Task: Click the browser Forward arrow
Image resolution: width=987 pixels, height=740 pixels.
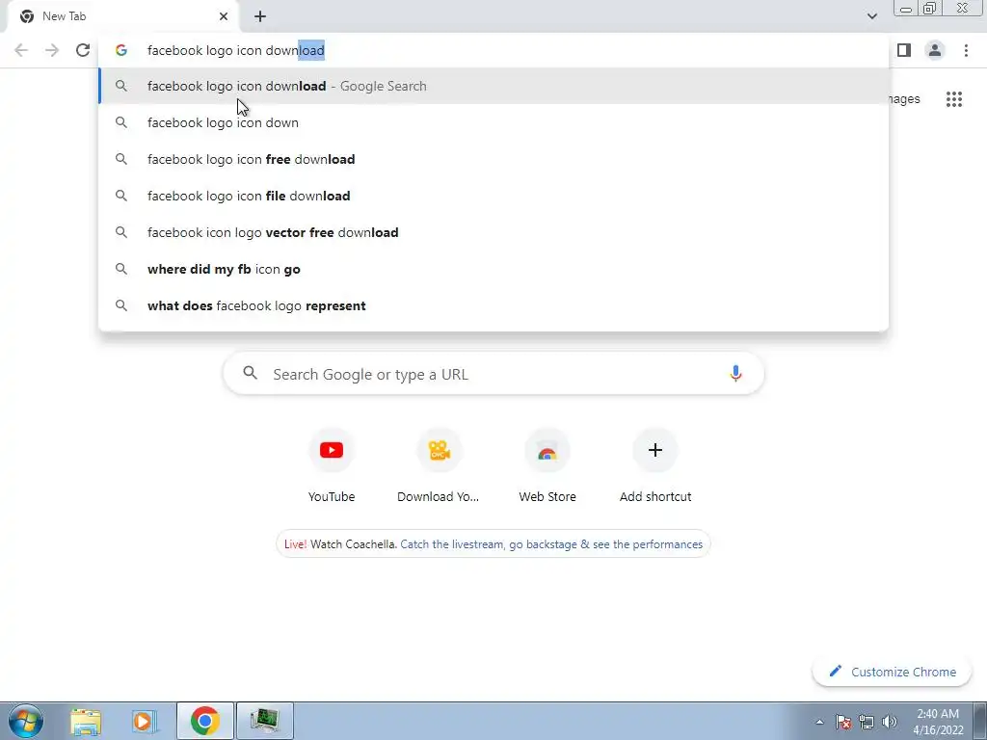Action: click(52, 50)
